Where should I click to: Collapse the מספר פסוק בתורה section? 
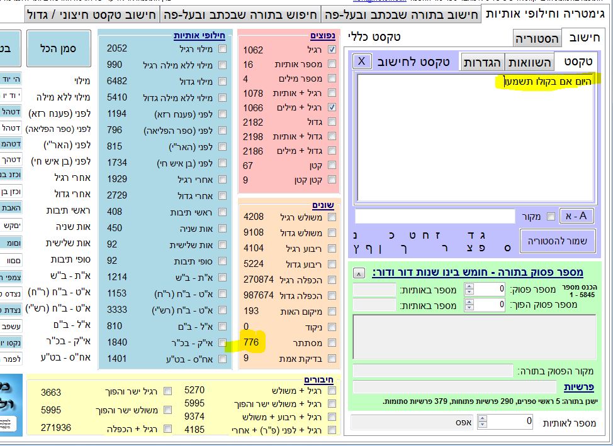(x=358, y=273)
